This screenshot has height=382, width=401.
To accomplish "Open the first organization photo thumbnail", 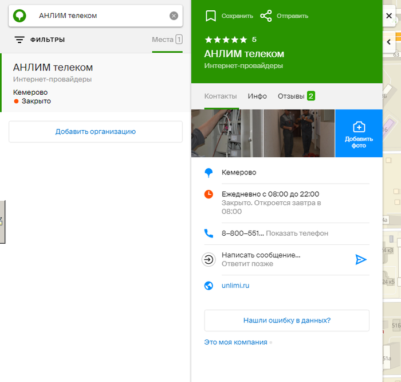I will coord(227,133).
